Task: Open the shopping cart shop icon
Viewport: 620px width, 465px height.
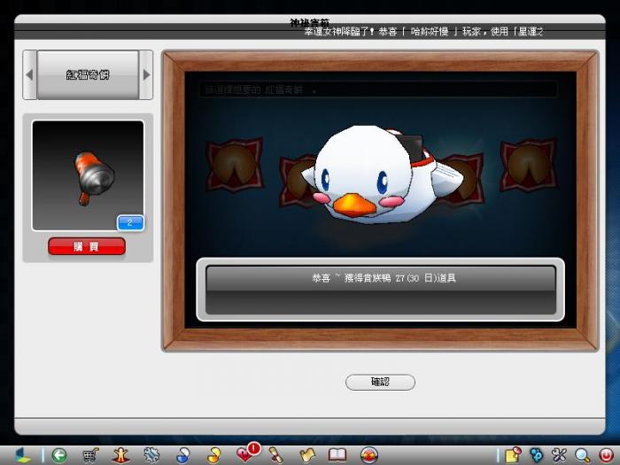Action: [x=90, y=455]
